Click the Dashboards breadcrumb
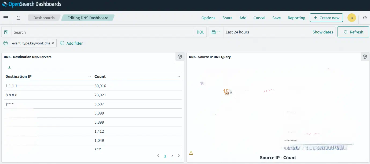Image resolution: width=370 pixels, height=164 pixels. [44, 18]
